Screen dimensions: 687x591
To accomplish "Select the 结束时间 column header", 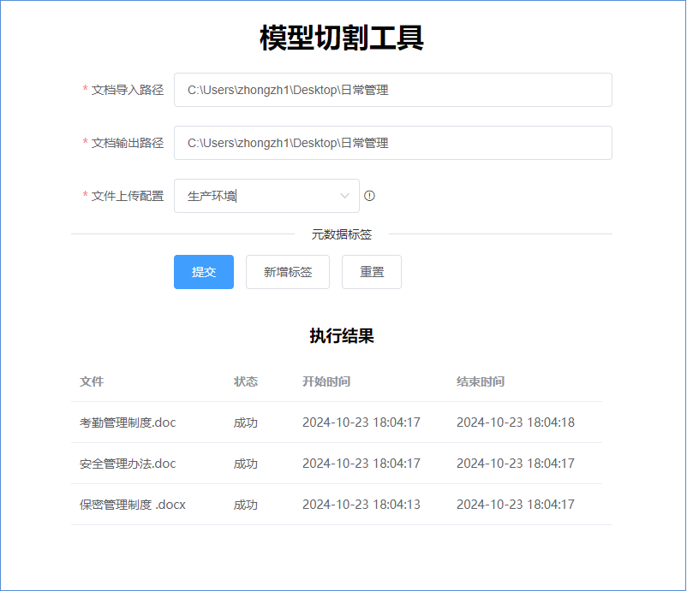I will [480, 381].
